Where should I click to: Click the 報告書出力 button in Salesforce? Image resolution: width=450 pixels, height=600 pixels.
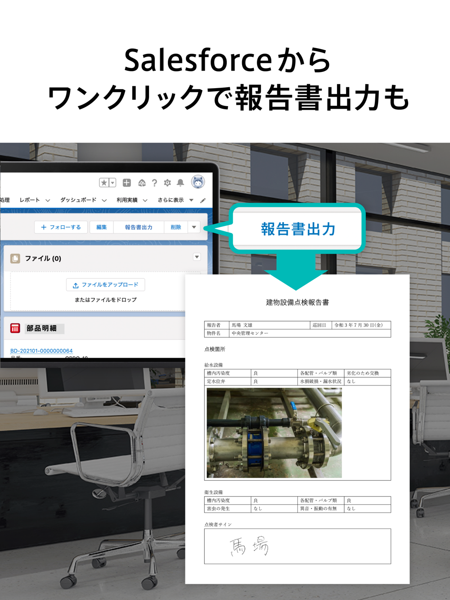click(139, 227)
